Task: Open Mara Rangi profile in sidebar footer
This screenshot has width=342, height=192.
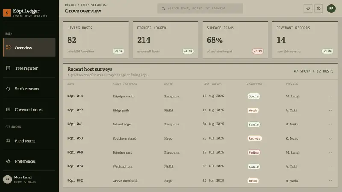Action: [29, 180]
